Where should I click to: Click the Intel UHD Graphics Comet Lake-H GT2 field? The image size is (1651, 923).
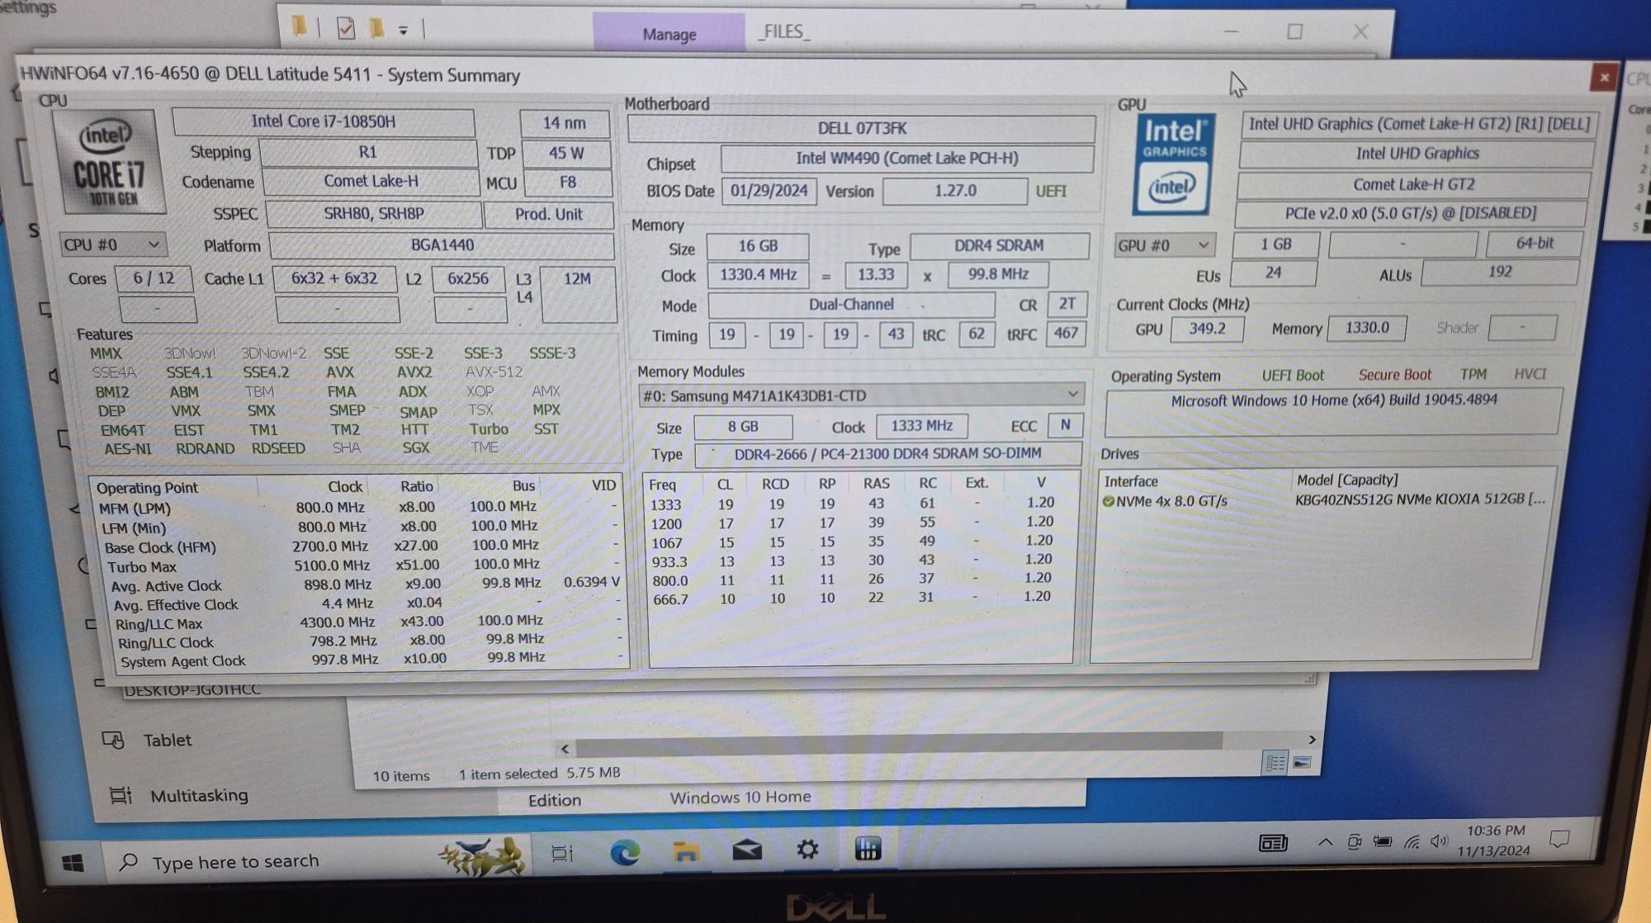[x=1417, y=124]
